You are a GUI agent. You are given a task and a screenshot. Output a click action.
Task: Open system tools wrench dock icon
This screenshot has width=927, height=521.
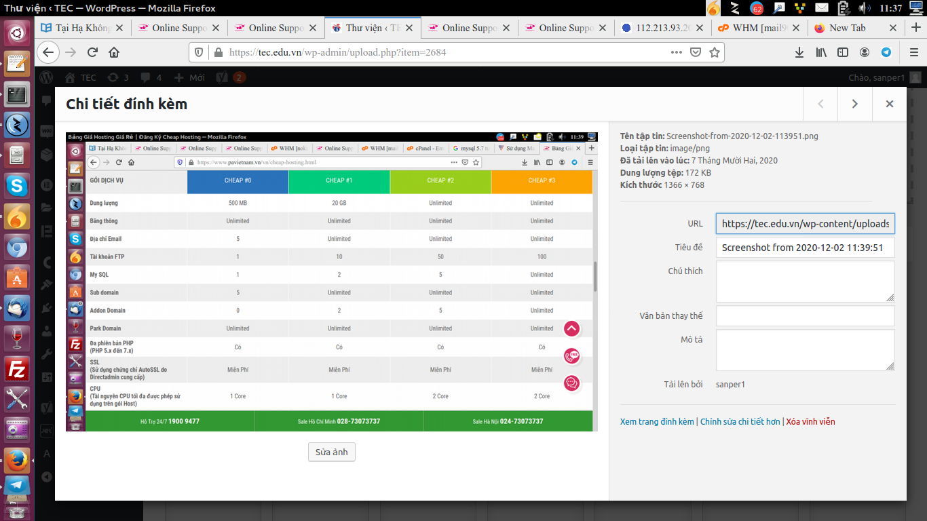coord(17,400)
